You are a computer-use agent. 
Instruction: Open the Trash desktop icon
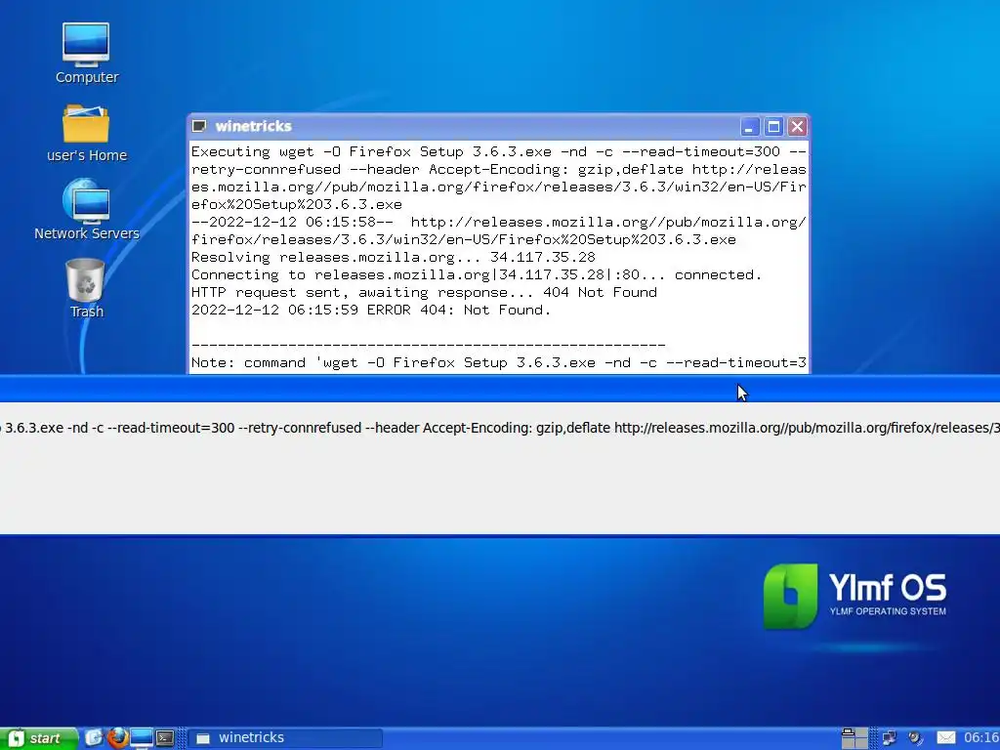(86, 288)
